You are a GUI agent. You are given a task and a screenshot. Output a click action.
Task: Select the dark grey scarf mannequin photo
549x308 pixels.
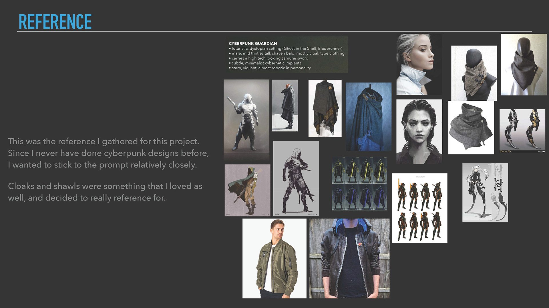524,64
